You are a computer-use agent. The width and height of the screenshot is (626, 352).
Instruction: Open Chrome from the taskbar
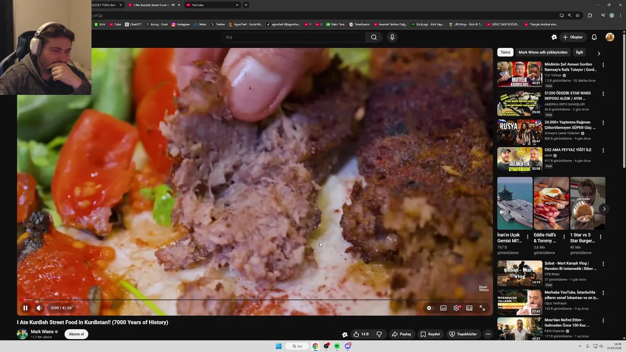[315, 346]
